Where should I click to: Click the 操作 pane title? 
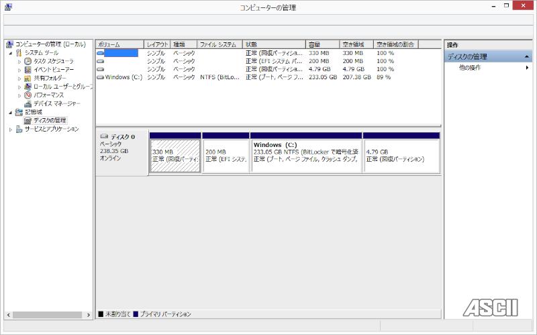[x=452, y=45]
